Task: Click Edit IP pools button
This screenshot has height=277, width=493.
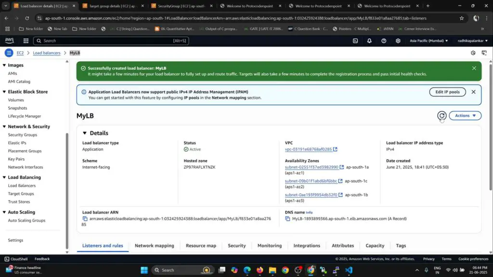Action: pyautogui.click(x=447, y=92)
